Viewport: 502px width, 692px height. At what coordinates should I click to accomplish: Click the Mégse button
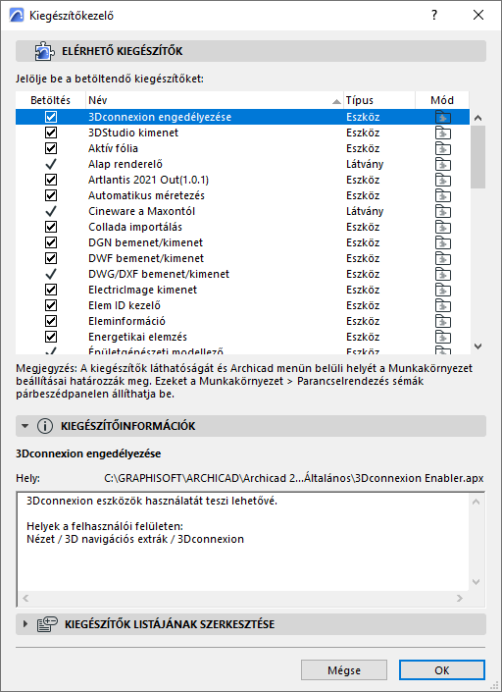tap(344, 670)
